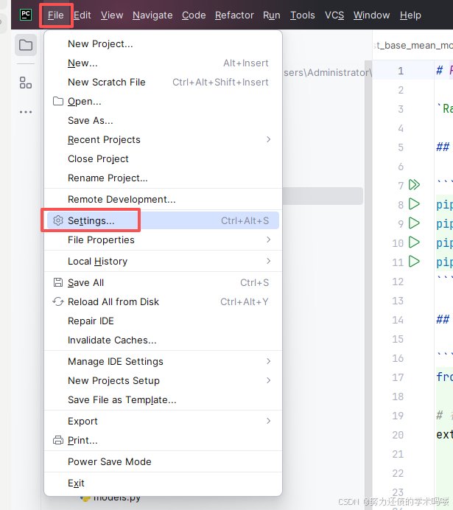Choose New... menu entry
The image size is (453, 510).
[x=163, y=63]
